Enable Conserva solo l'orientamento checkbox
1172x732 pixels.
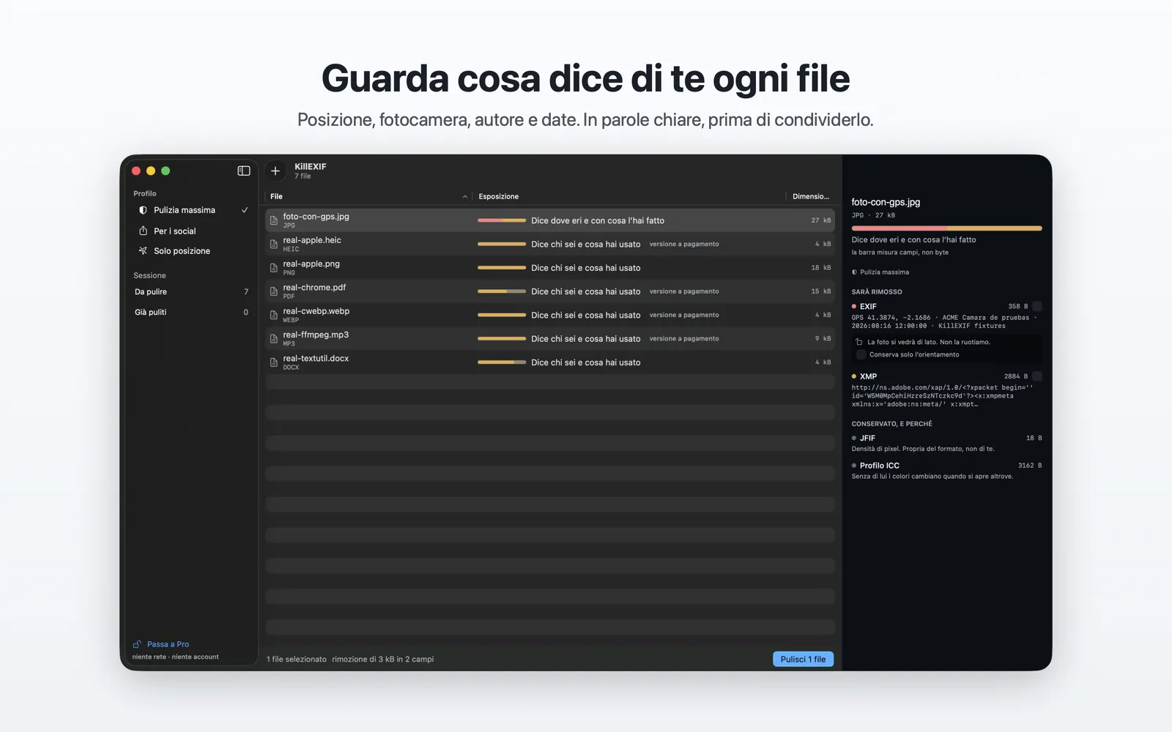coord(861,354)
